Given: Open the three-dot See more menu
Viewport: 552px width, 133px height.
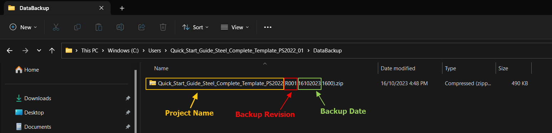Looking at the screenshot, I should (268, 27).
